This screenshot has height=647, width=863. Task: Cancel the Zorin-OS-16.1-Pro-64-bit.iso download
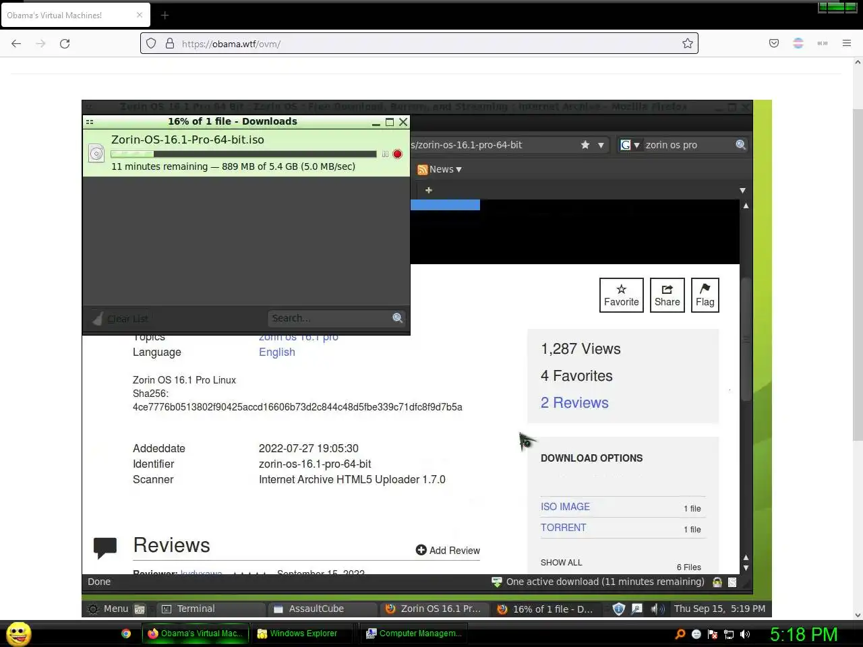(x=397, y=154)
